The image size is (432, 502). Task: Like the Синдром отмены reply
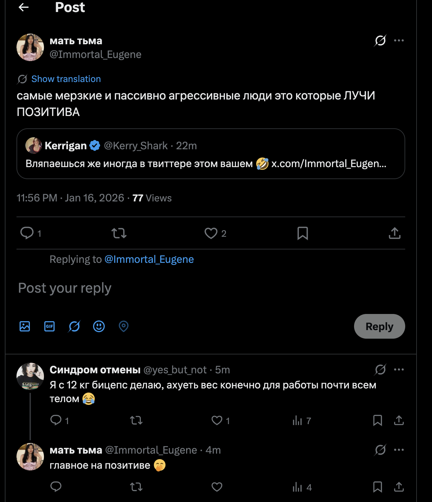[x=217, y=420]
